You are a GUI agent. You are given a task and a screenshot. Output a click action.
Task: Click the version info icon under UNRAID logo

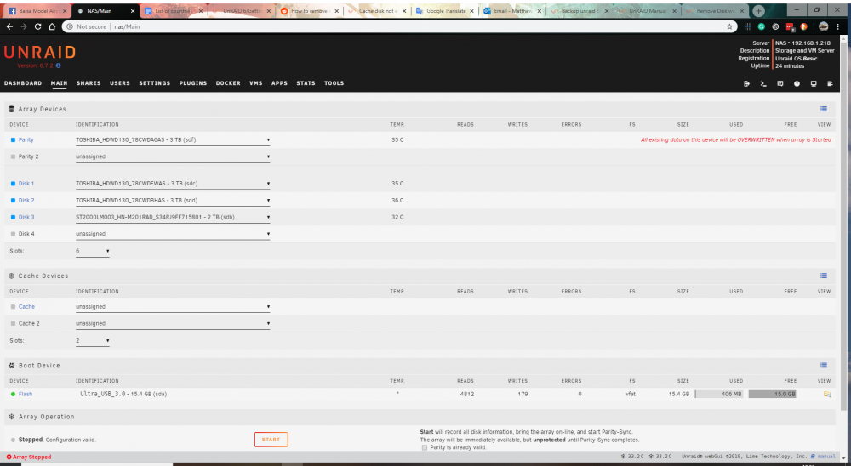point(59,65)
